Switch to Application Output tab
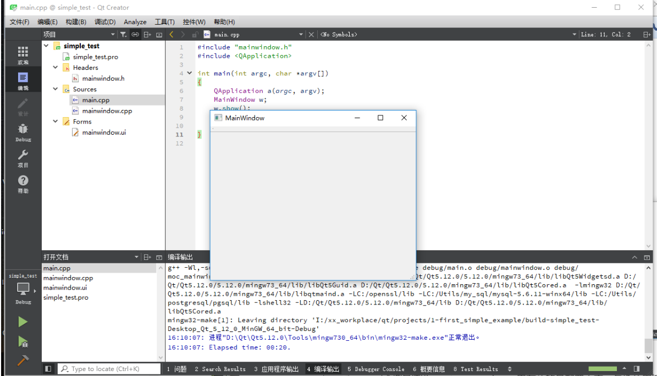This screenshot has width=657, height=376. click(277, 369)
